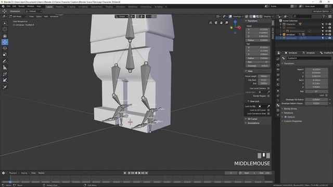Toggle the bone Lock checkbox
Image resolution: width=333 pixels, height=187 pixels.
point(326,95)
